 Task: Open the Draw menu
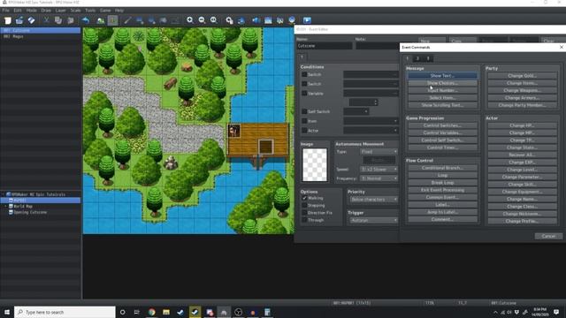click(x=46, y=11)
